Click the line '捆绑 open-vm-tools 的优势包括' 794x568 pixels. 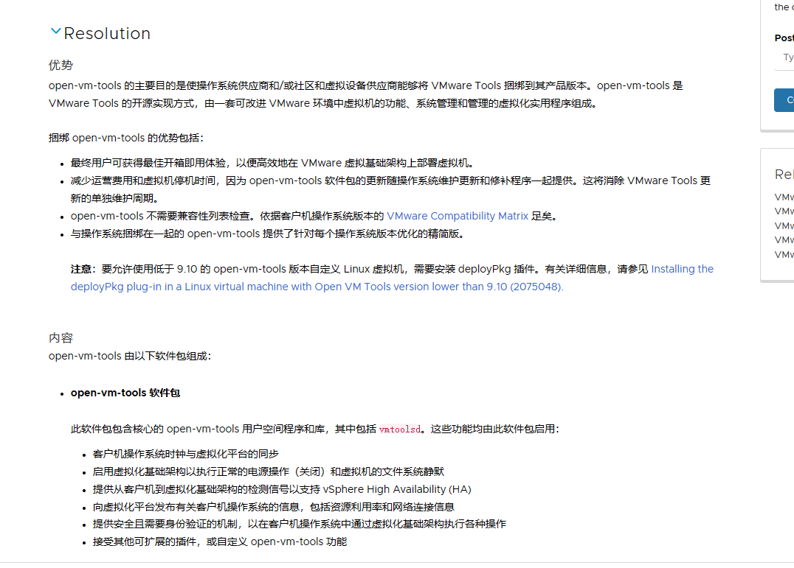point(126,138)
